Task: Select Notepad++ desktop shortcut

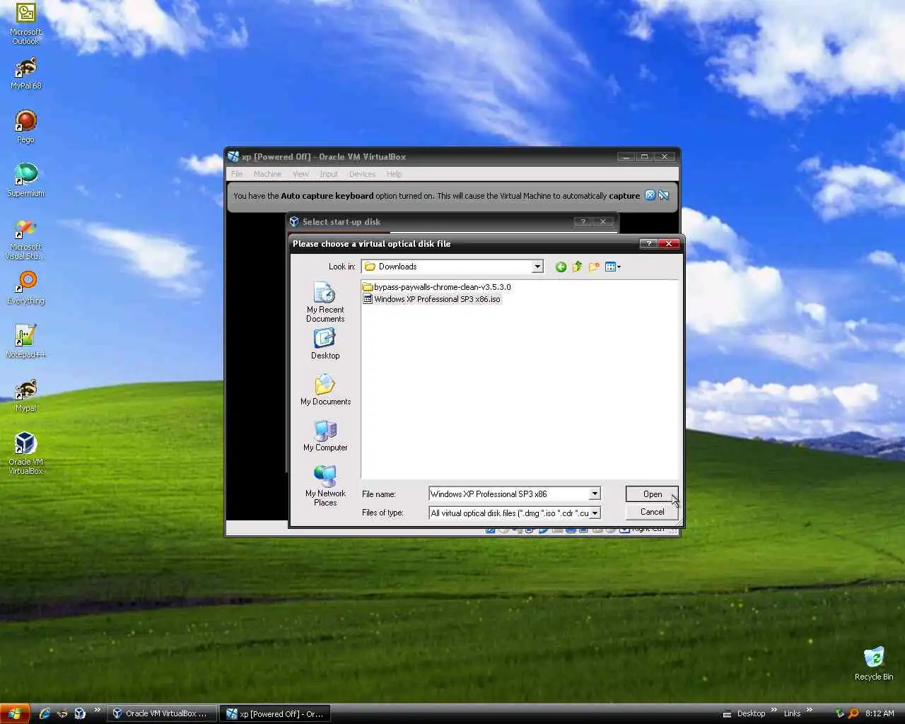Action: (x=25, y=342)
